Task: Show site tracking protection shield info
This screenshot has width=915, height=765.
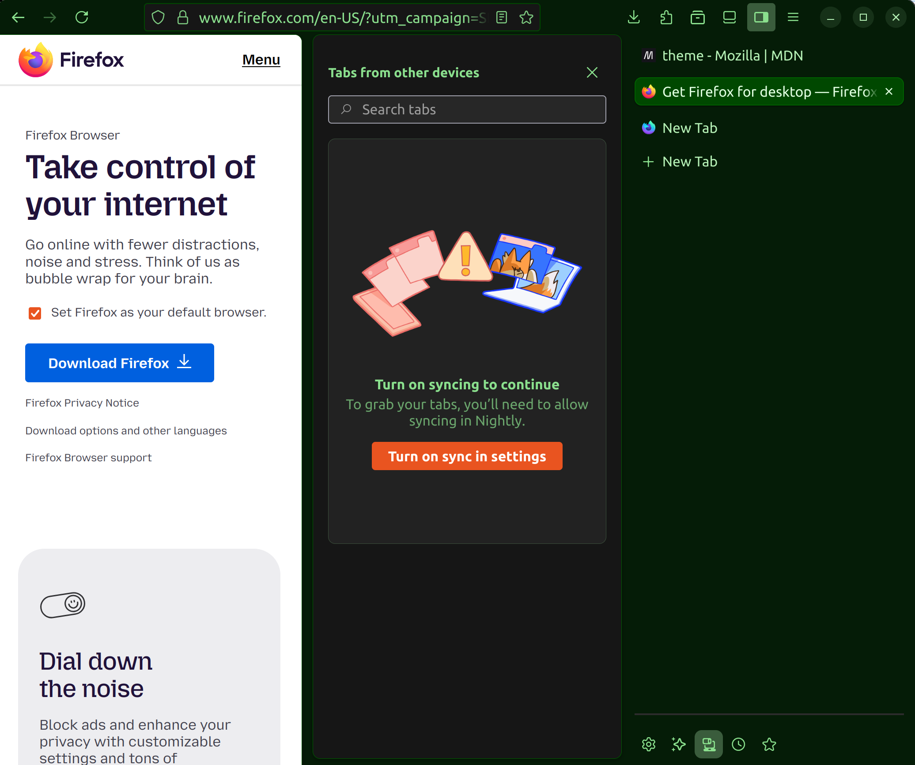Action: [x=158, y=18]
